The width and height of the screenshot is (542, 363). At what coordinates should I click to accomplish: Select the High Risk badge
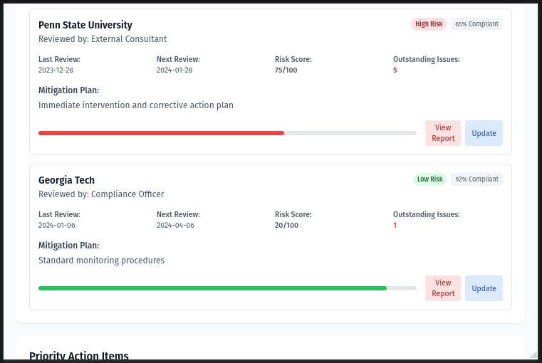(x=429, y=24)
